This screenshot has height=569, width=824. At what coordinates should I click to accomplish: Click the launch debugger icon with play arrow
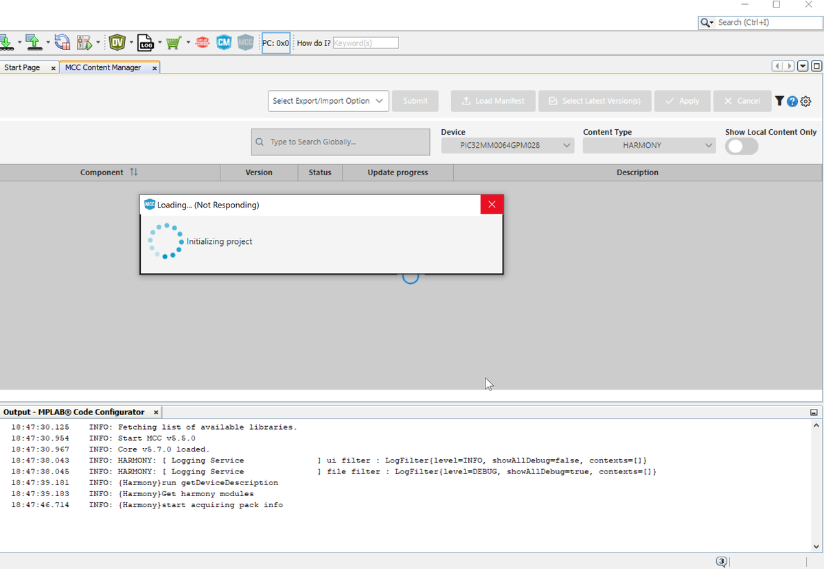point(84,43)
